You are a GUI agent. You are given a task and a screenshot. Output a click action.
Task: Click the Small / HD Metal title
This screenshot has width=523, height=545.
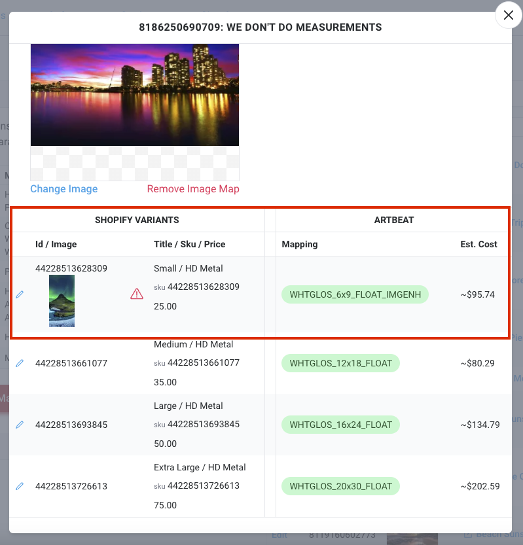(x=188, y=268)
